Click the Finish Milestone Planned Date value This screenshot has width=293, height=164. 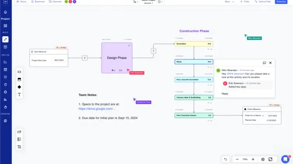(272, 120)
